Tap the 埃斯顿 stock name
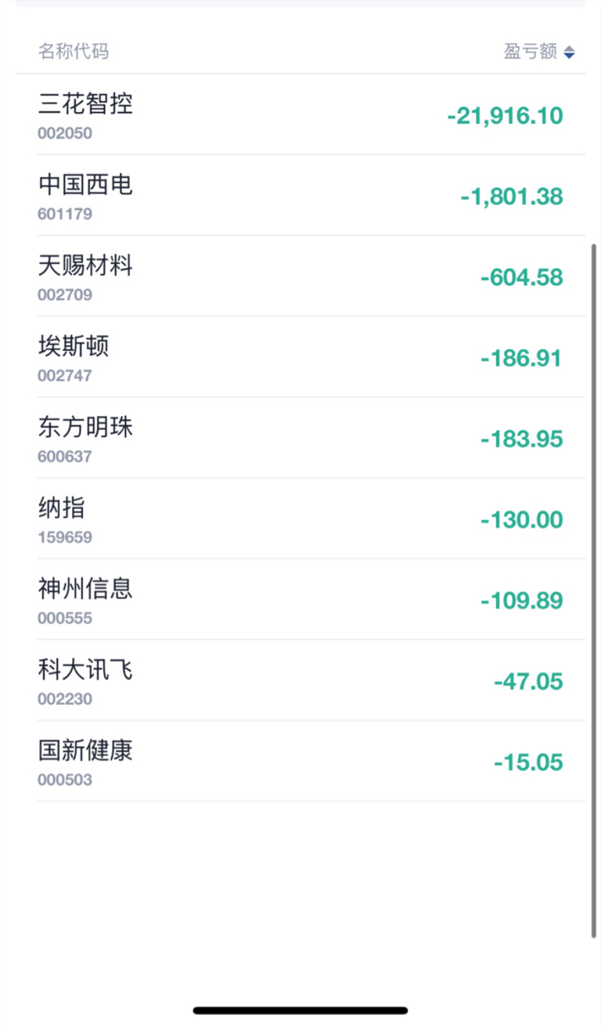Image resolution: width=601 pixels, height=1026 pixels. [74, 347]
